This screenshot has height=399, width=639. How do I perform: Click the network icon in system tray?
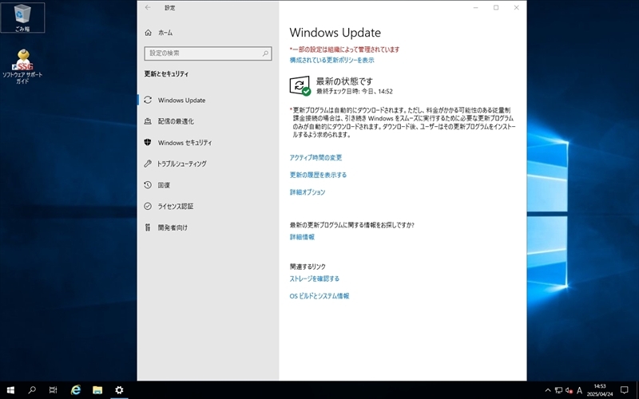pyautogui.click(x=558, y=390)
